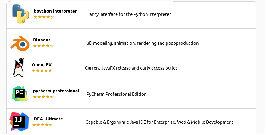266x135 pixels.
Task: Click the pycharm-professional PC icon
Action: click(20, 94)
